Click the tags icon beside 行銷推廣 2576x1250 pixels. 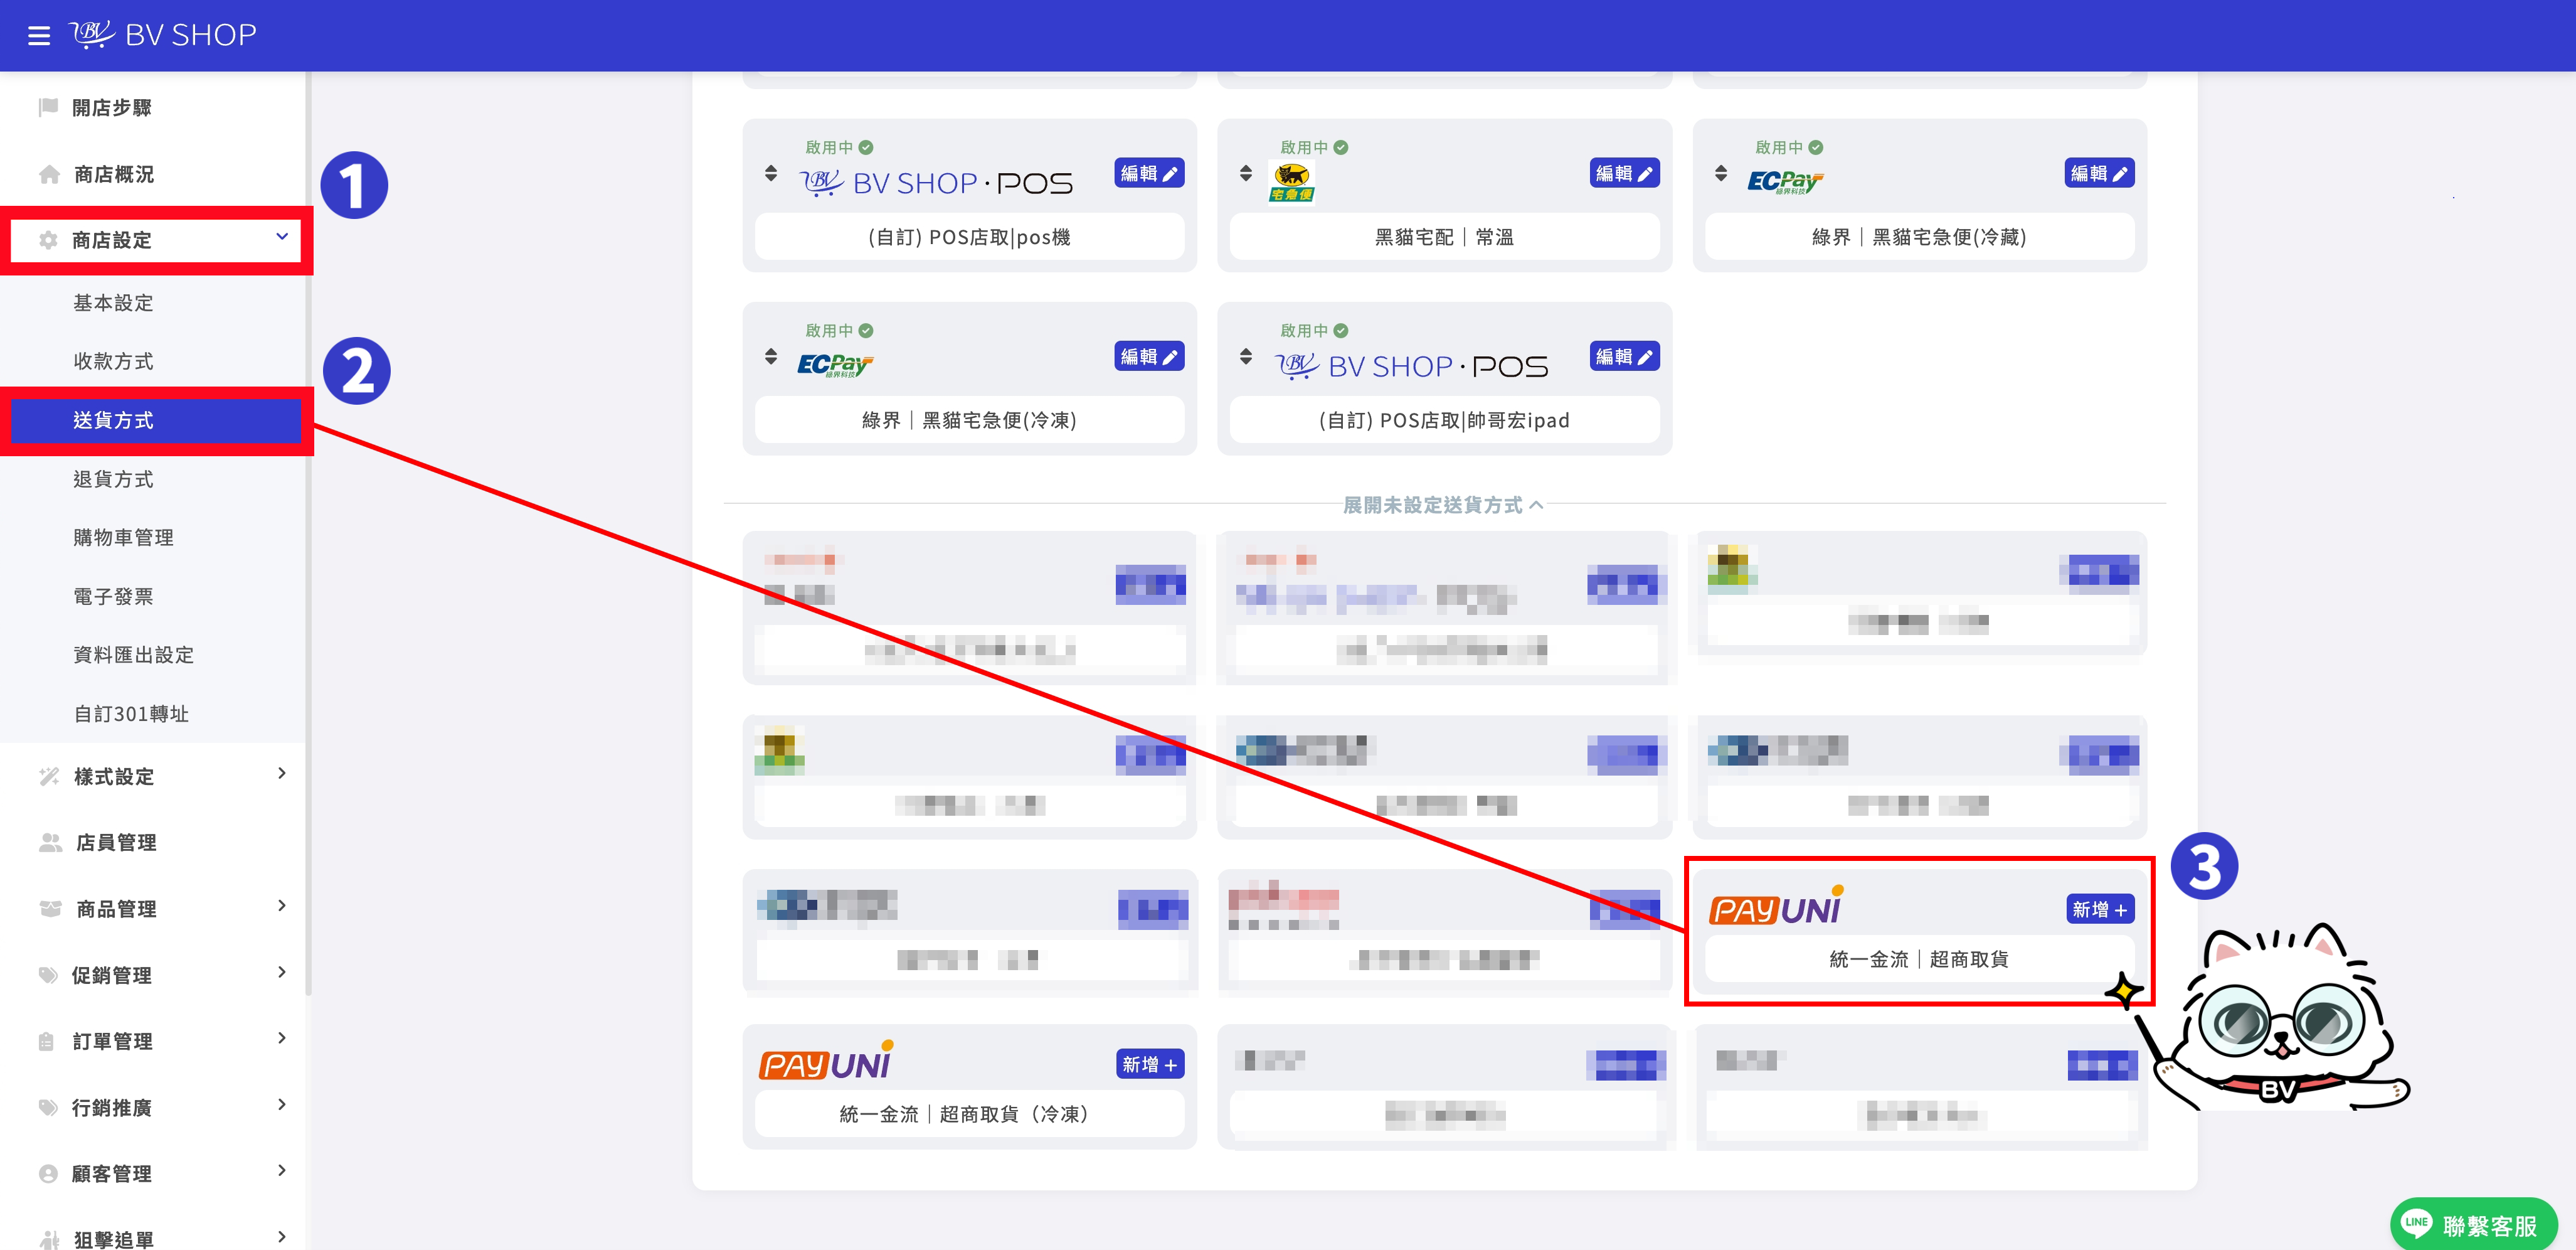(48, 1107)
